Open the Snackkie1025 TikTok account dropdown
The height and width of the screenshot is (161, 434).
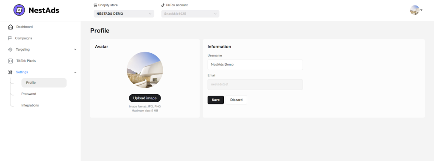(x=190, y=14)
